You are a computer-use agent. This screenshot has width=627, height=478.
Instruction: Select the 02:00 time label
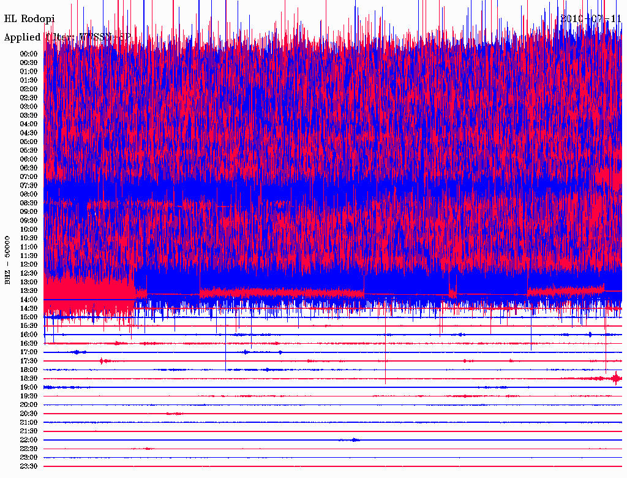tap(29, 89)
